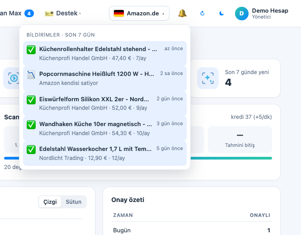Click the ZAMAN column header
301x235 pixels.
pos(123,215)
